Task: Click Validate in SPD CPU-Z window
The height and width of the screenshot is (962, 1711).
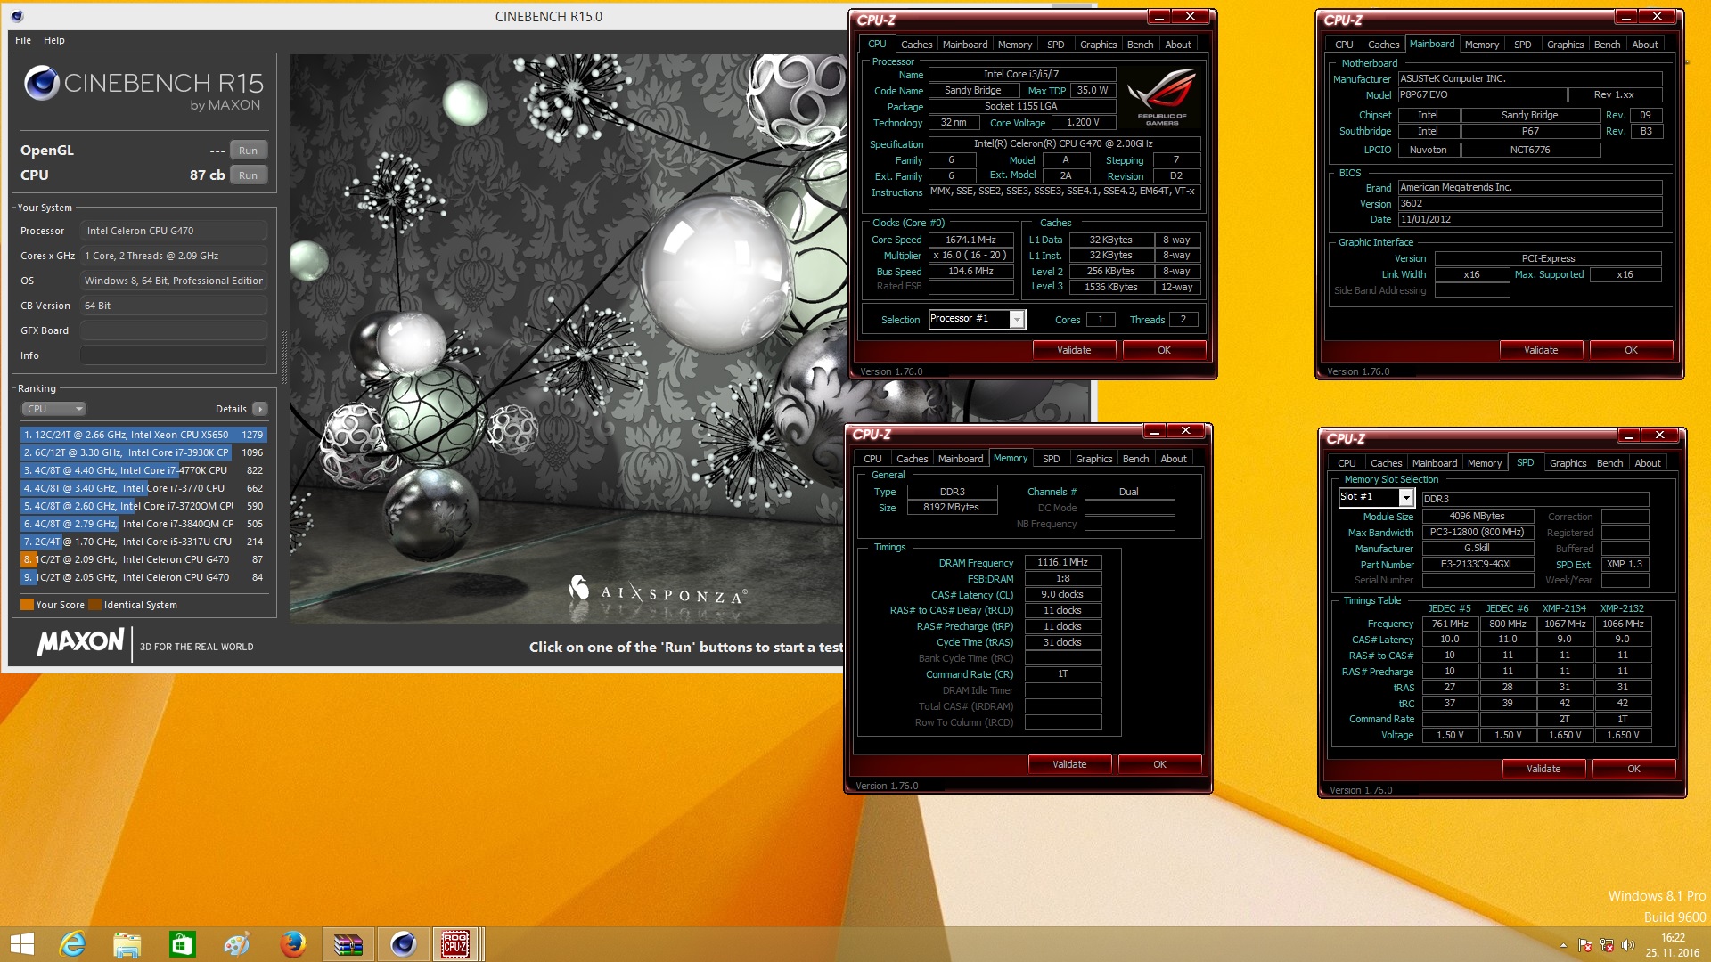Action: (1543, 769)
